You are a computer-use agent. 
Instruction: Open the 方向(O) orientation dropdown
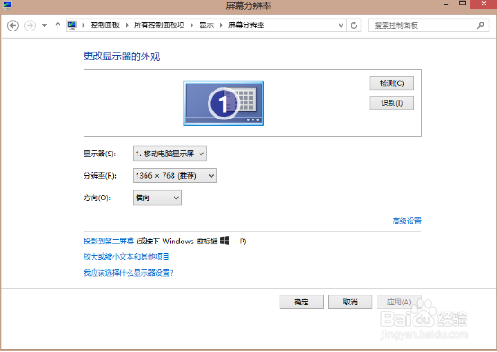coord(157,198)
